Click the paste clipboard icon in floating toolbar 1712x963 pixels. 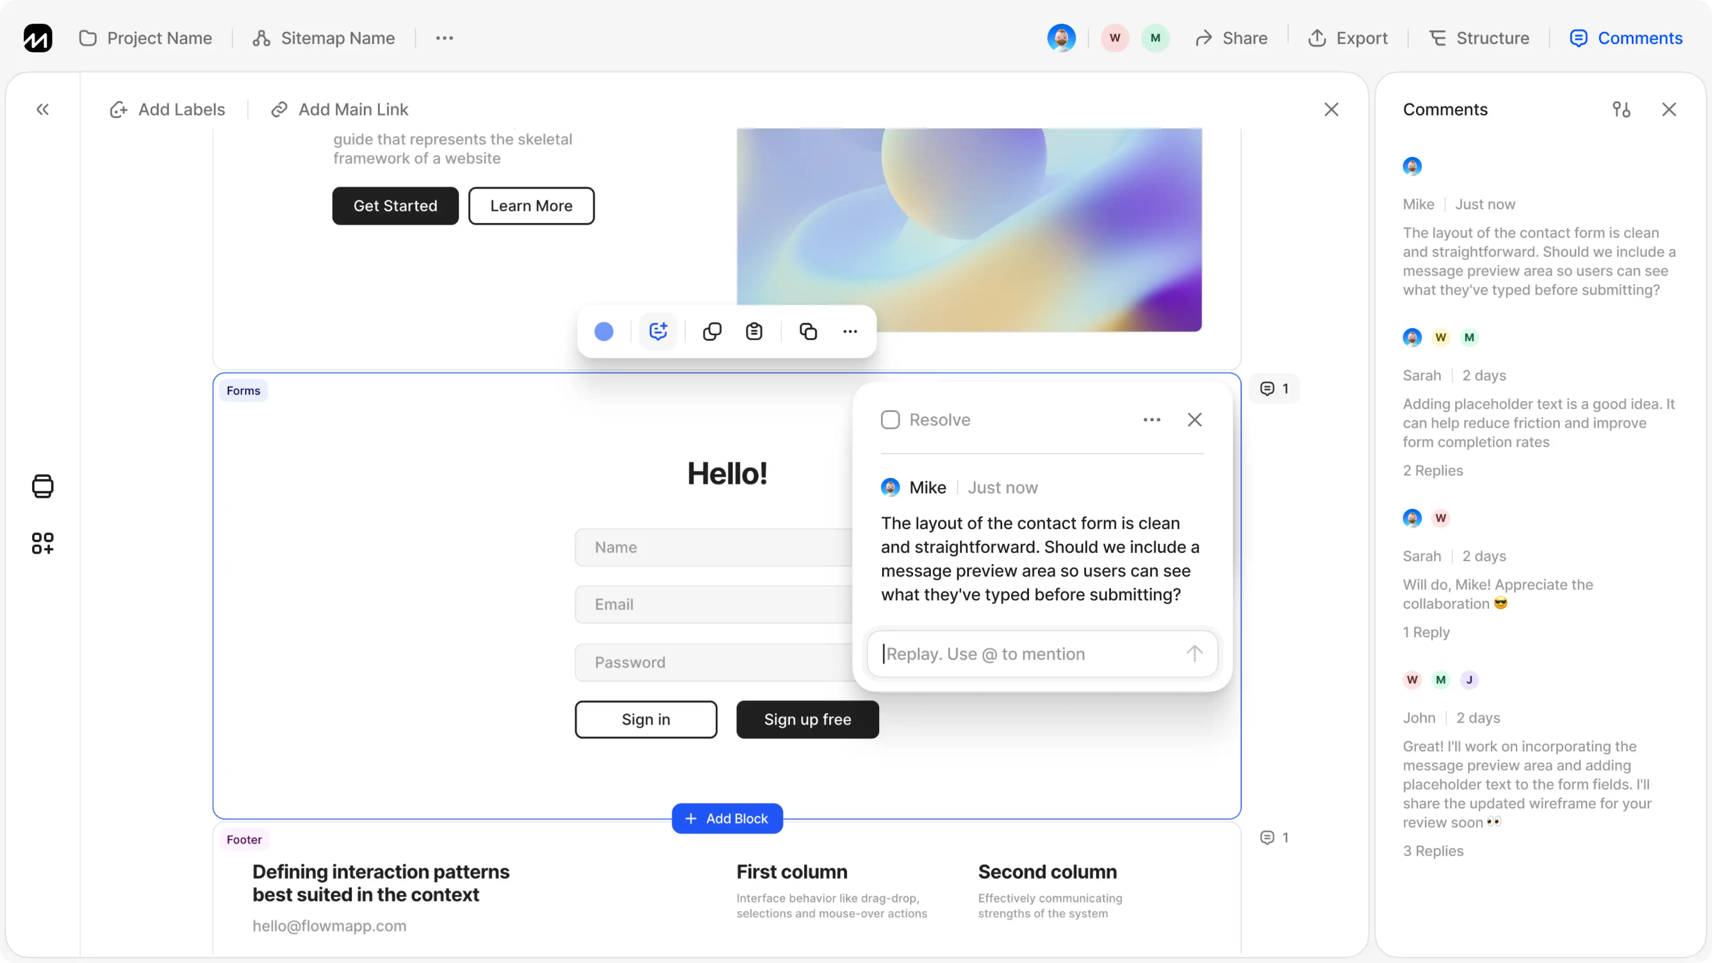pos(753,331)
